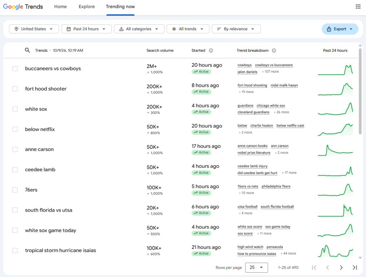
Task: Open the cleveland guardians breakdown link
Action: (x=253, y=112)
